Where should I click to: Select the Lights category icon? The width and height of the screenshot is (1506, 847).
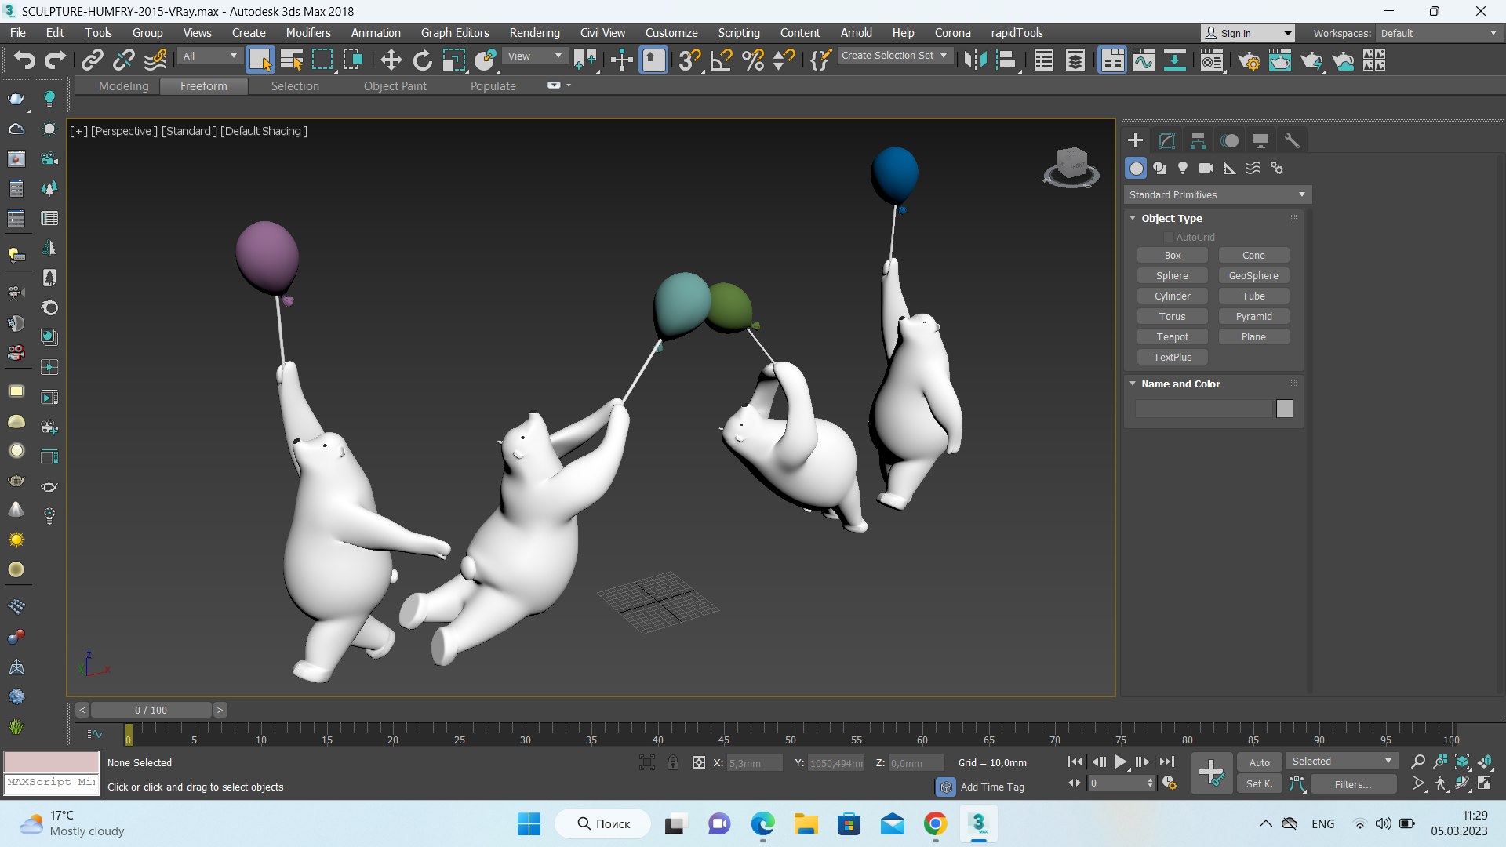coord(1183,168)
